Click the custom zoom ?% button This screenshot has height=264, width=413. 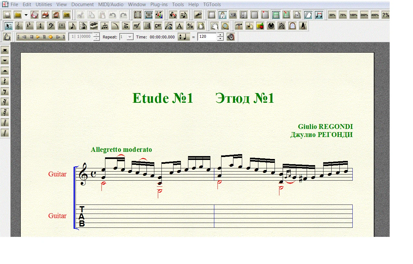pyautogui.click(x=386, y=15)
